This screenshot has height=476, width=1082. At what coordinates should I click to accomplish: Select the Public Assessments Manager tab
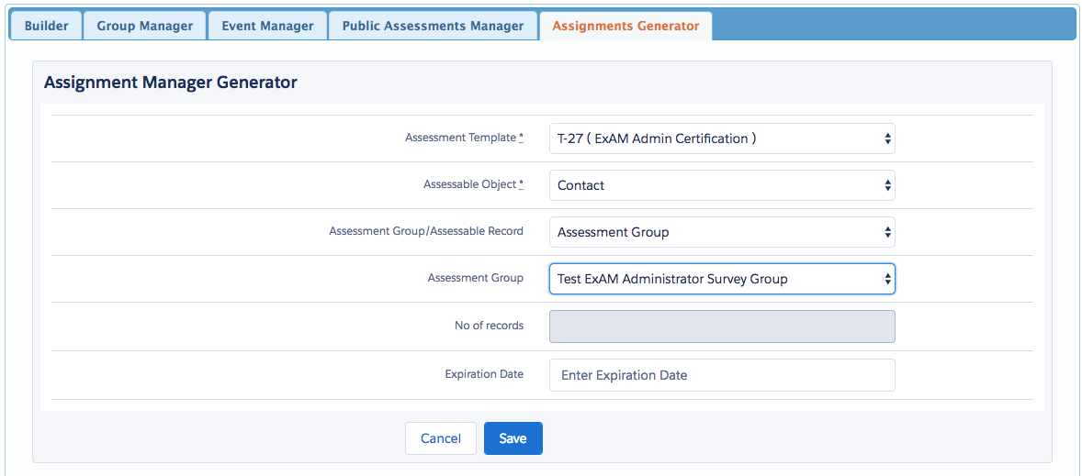click(433, 26)
